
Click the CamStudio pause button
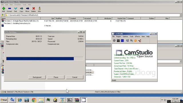point(118,41)
